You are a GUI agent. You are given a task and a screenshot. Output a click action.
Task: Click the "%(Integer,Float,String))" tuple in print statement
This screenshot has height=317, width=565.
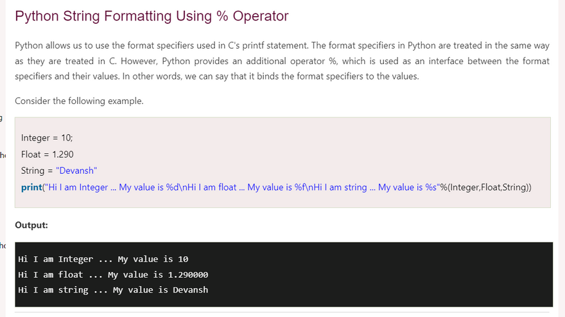pyautogui.click(x=485, y=187)
